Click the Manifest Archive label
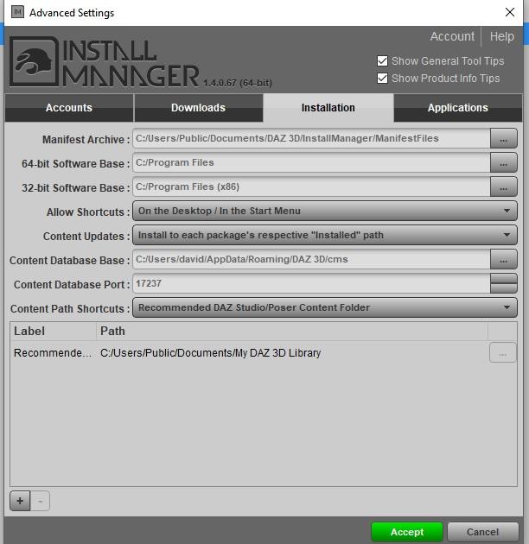Image resolution: width=529 pixels, height=544 pixels. click(x=86, y=140)
